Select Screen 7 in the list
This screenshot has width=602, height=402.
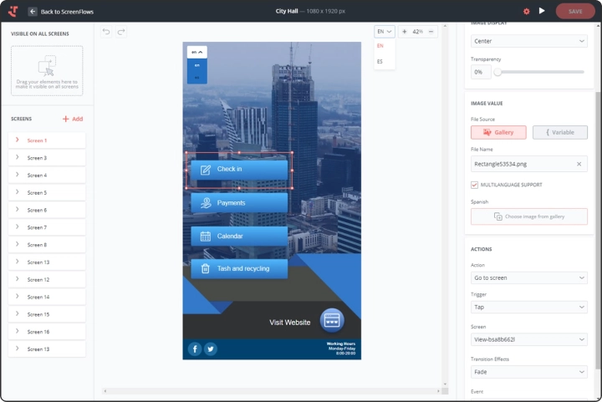(47, 227)
